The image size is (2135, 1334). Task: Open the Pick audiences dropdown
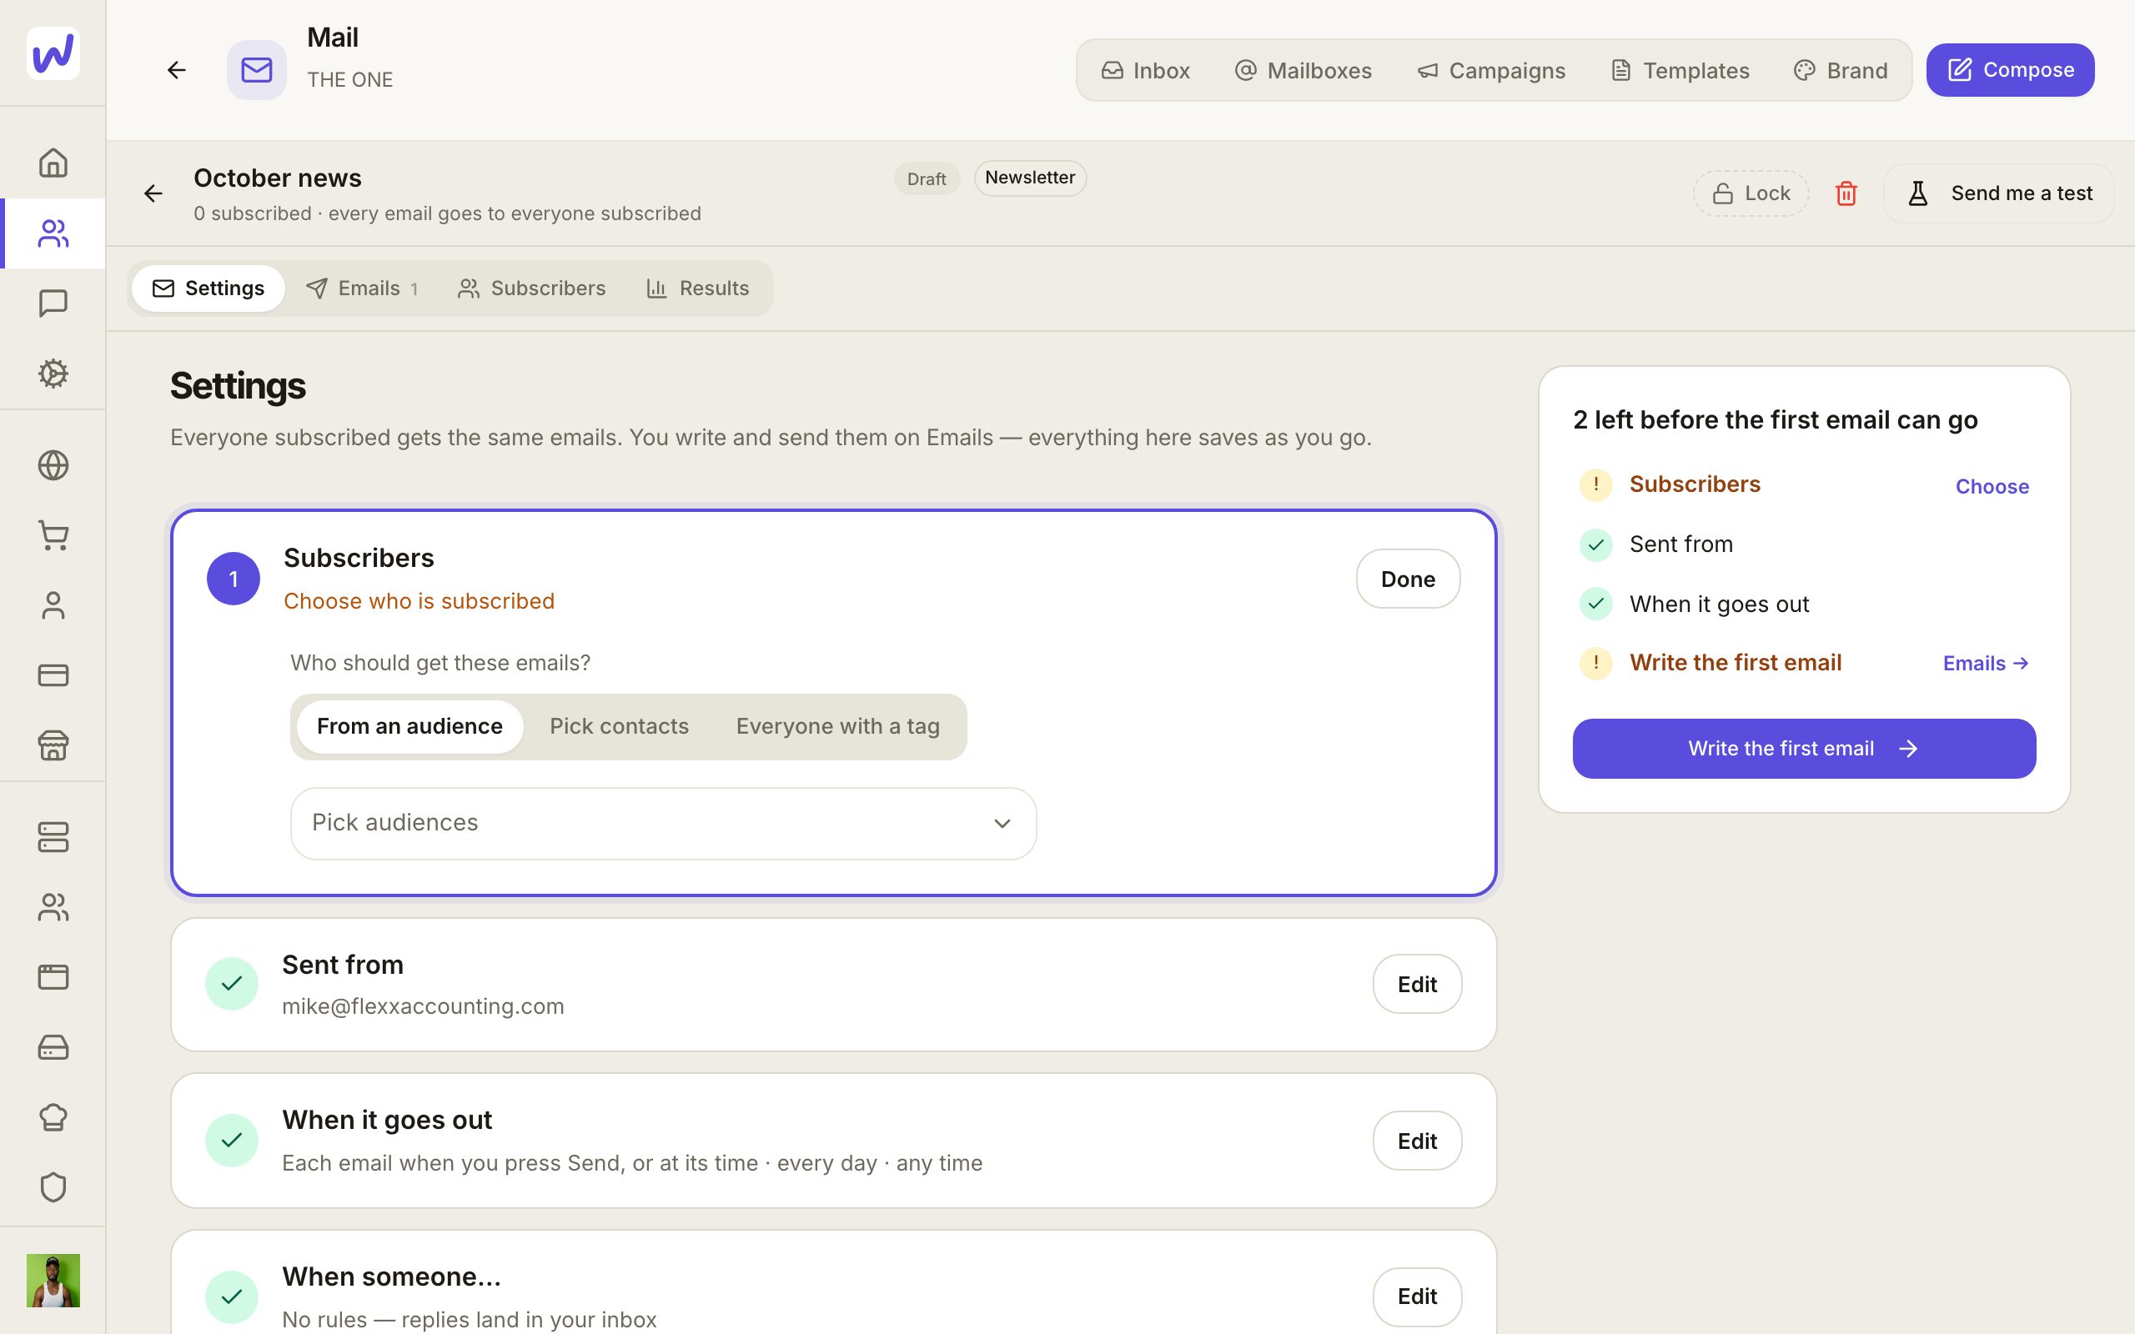(x=664, y=823)
